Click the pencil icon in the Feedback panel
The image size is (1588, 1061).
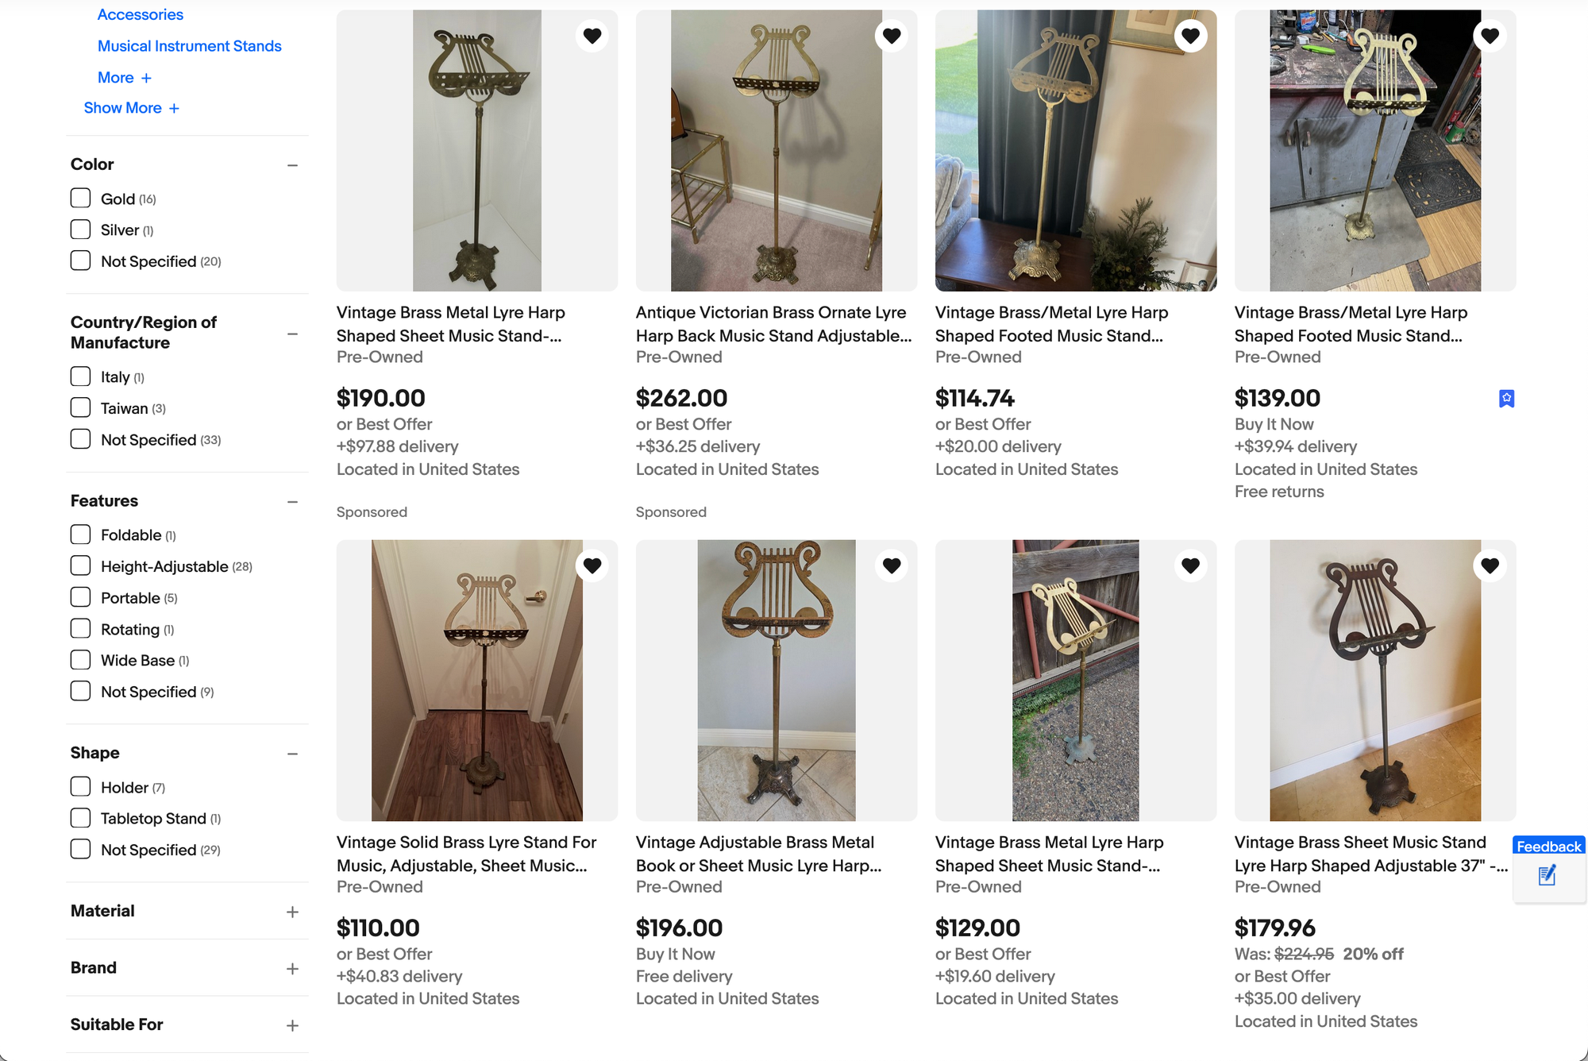pos(1546,876)
